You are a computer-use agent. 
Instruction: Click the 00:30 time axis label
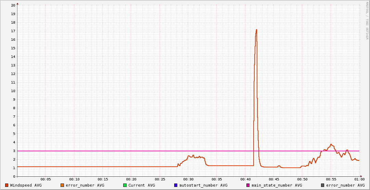(188, 179)
